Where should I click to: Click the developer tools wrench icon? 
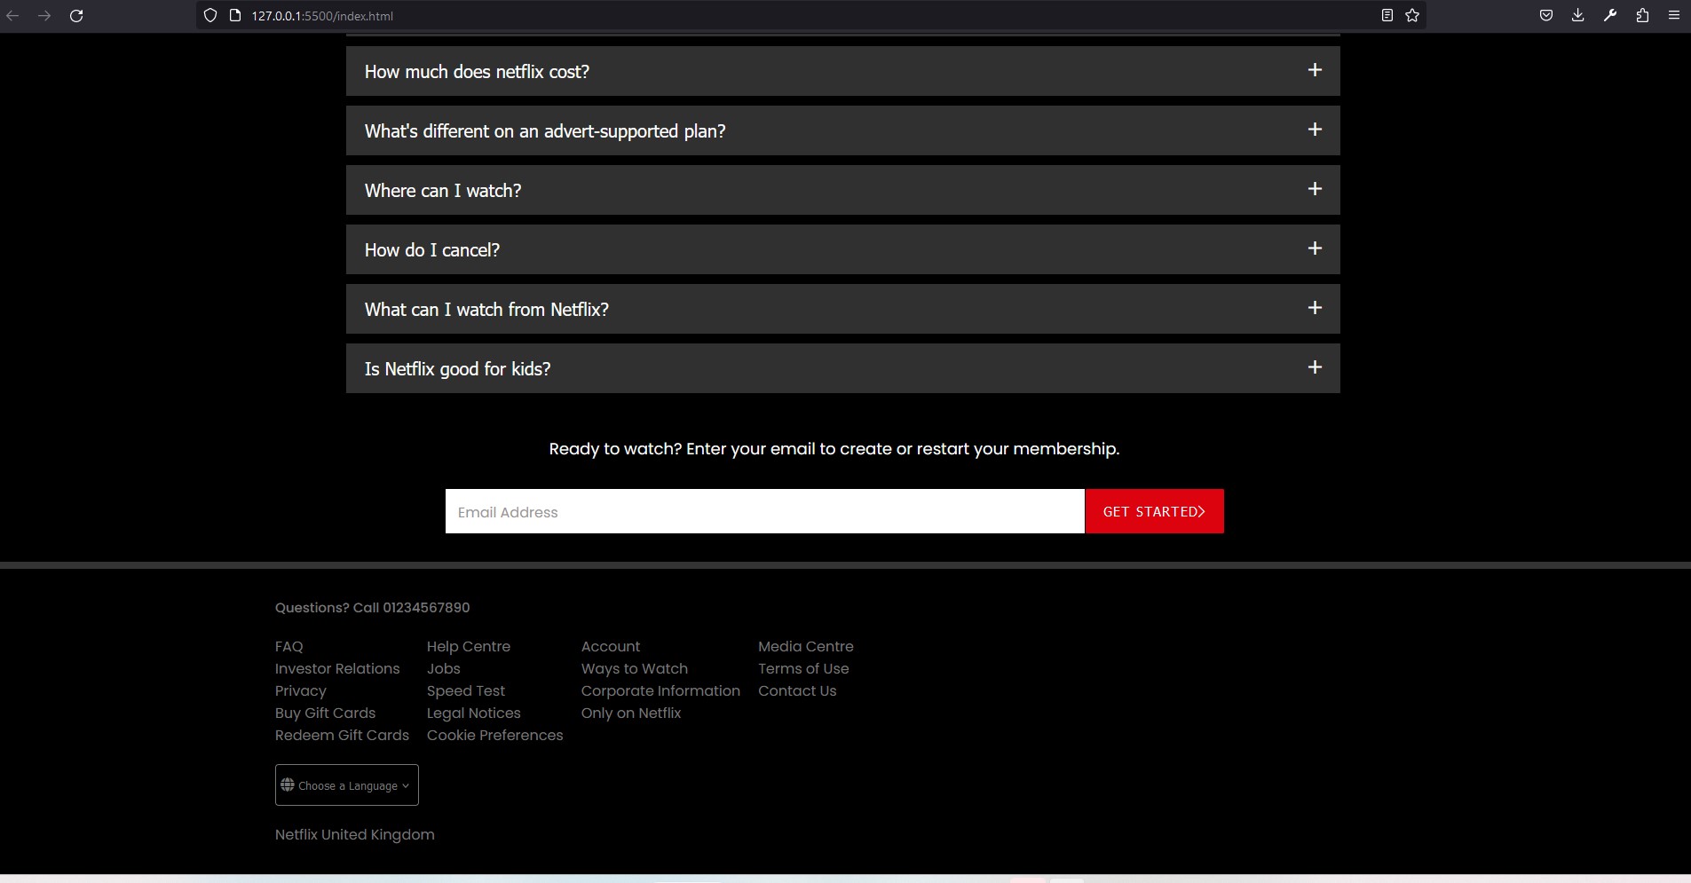pyautogui.click(x=1609, y=15)
